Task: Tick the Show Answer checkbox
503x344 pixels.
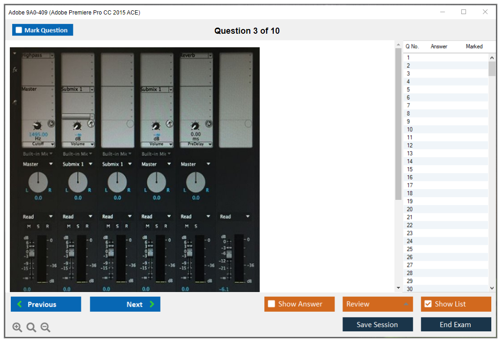Action: (x=271, y=304)
